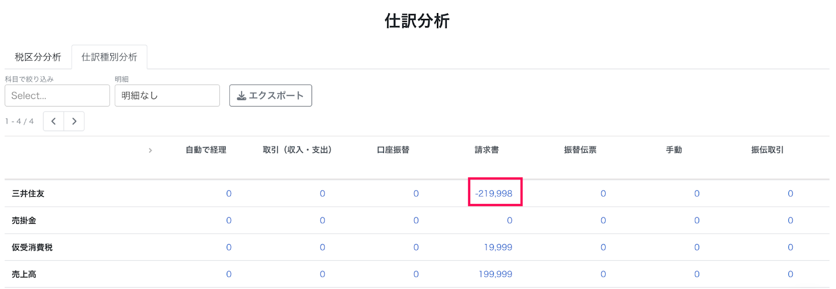
Task: Click 三井住友 振伝取引 zero value
Action: point(790,194)
